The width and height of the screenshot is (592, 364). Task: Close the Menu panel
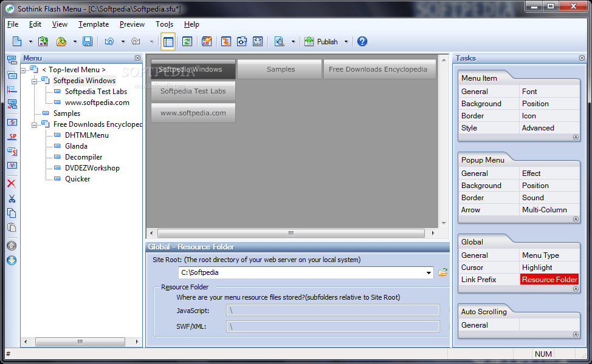pos(138,58)
